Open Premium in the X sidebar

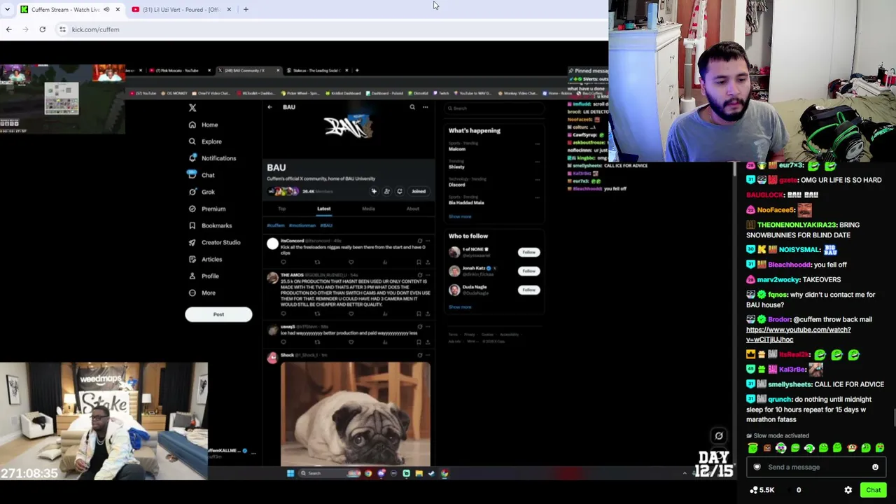coord(206,209)
